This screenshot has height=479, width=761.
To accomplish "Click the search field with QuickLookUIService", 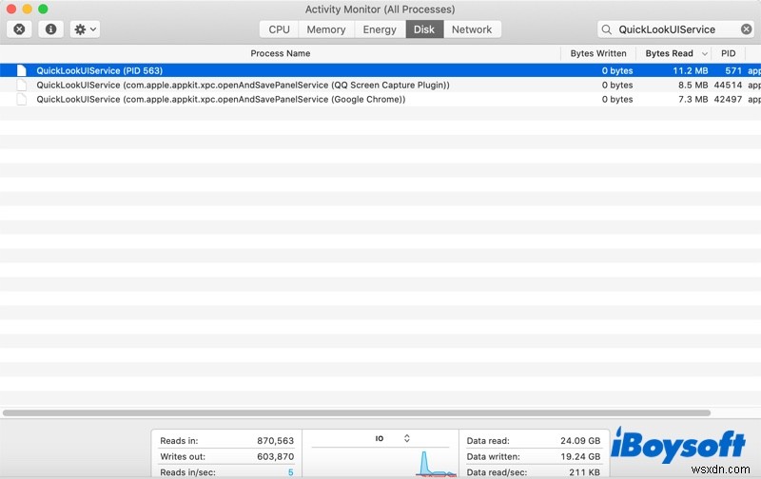I will pos(676,29).
